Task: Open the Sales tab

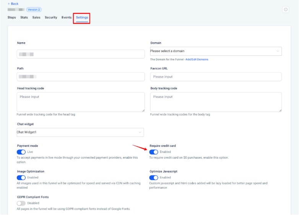Action: (36, 18)
